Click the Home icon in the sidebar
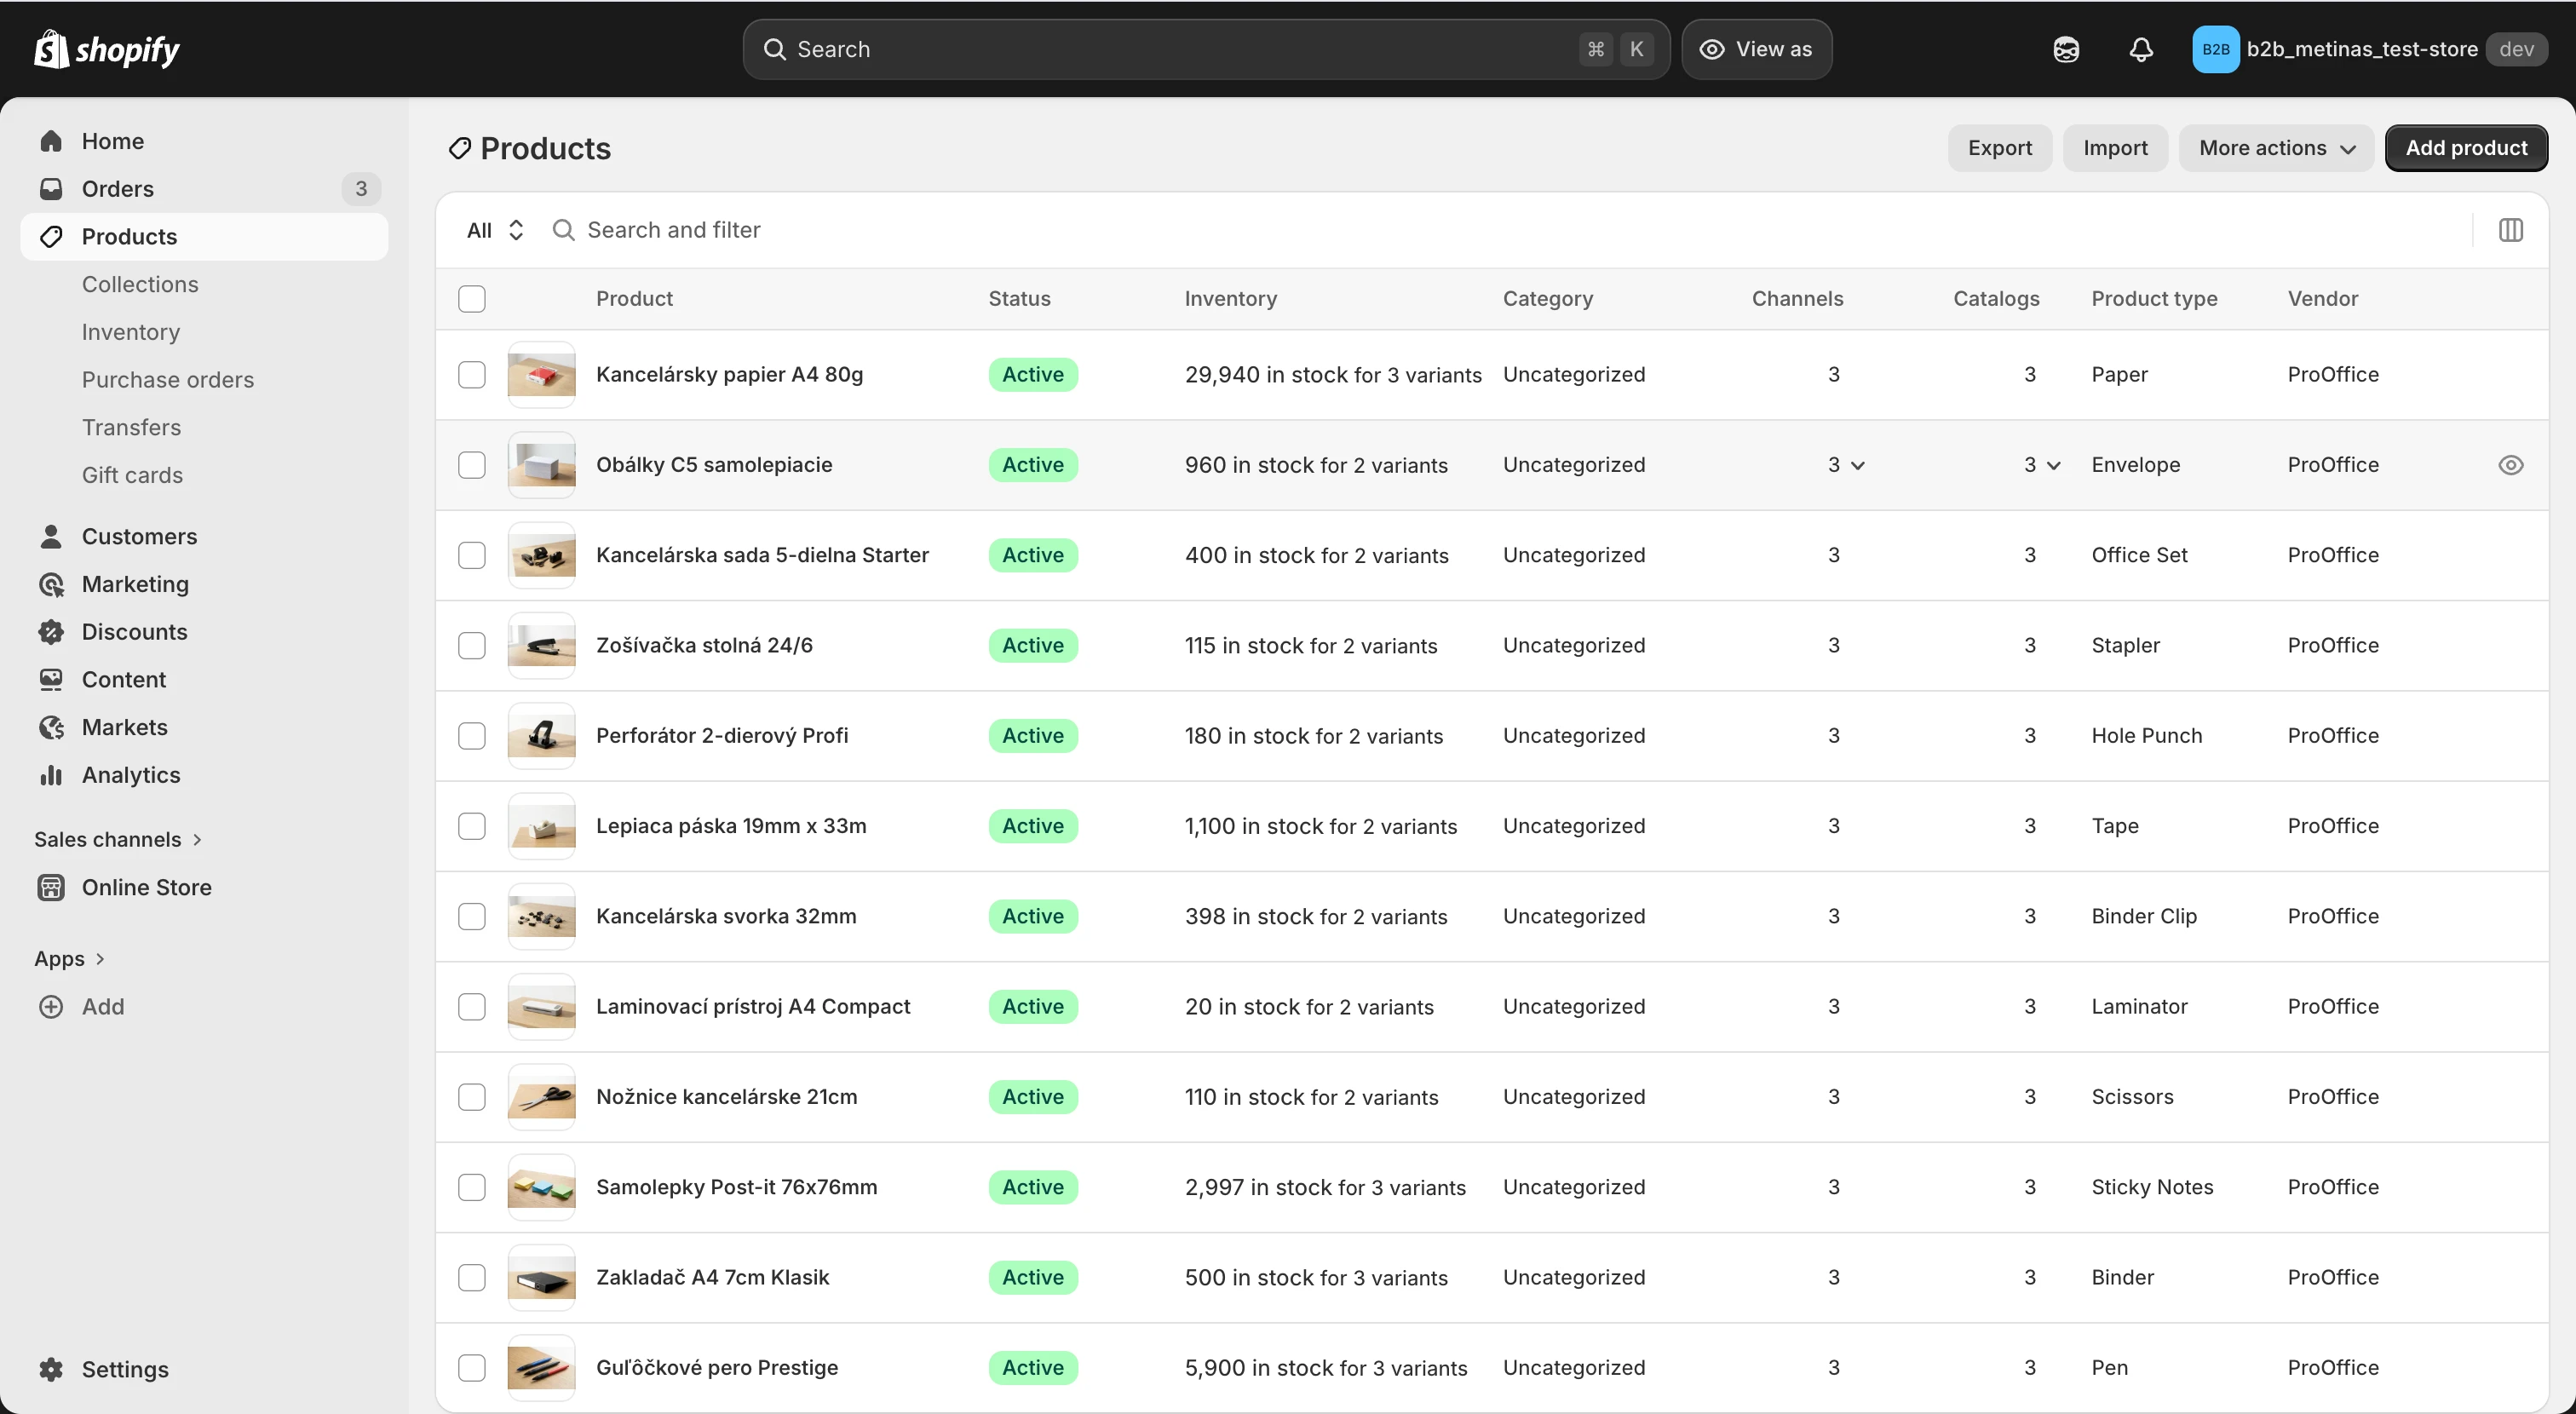 tap(51, 141)
